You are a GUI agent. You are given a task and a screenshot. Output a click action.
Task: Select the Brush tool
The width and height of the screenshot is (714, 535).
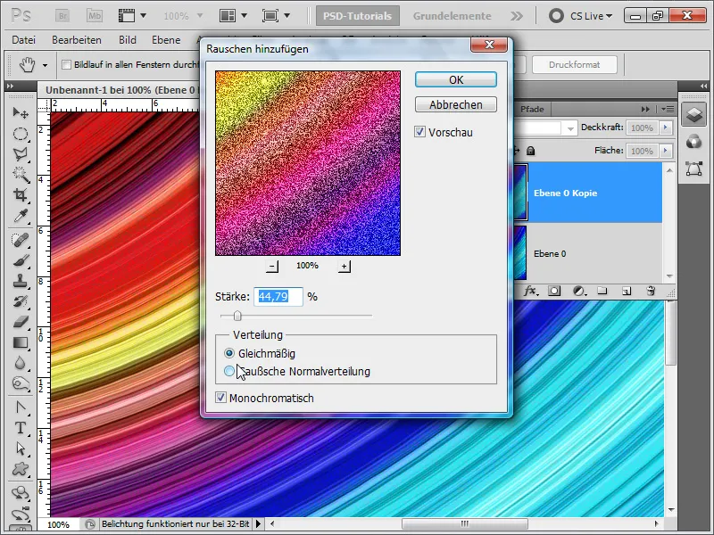click(x=21, y=260)
